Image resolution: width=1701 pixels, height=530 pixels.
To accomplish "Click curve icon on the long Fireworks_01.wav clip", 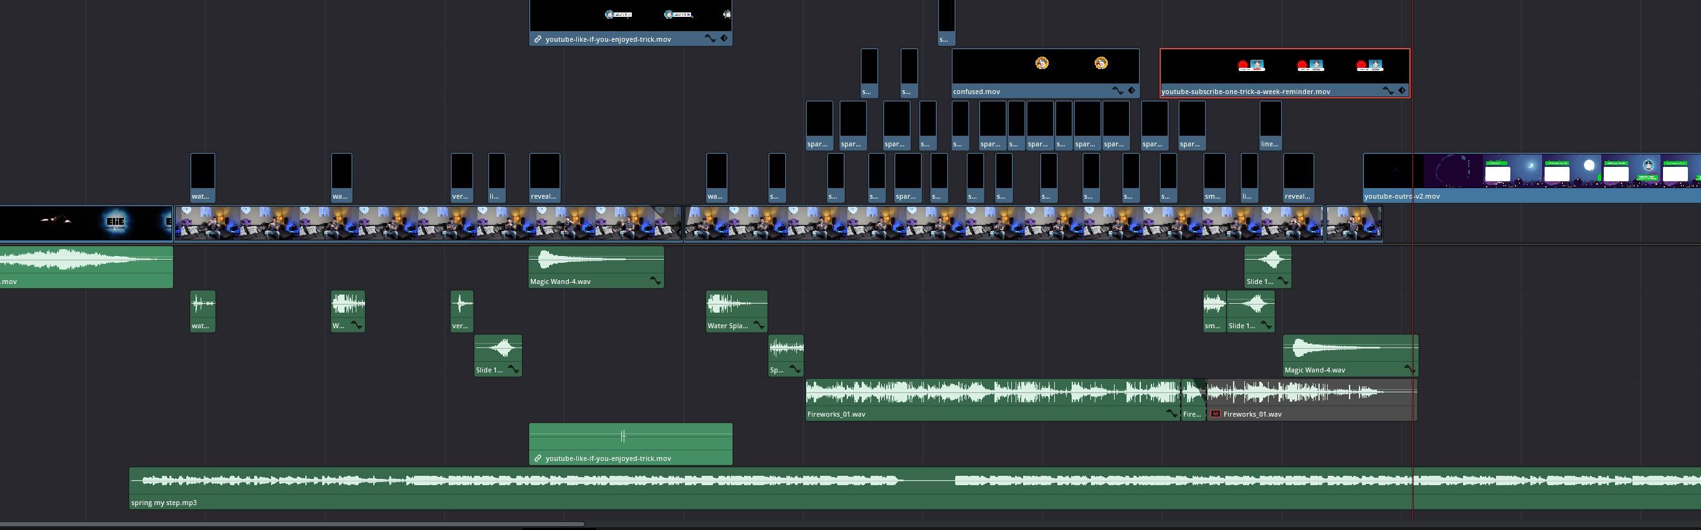I will point(1171,413).
